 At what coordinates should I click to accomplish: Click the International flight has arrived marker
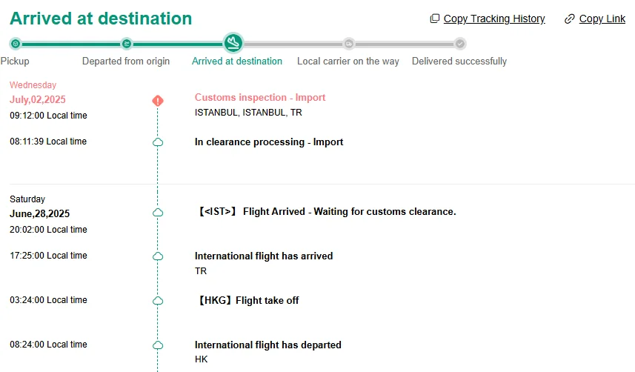[x=157, y=256]
